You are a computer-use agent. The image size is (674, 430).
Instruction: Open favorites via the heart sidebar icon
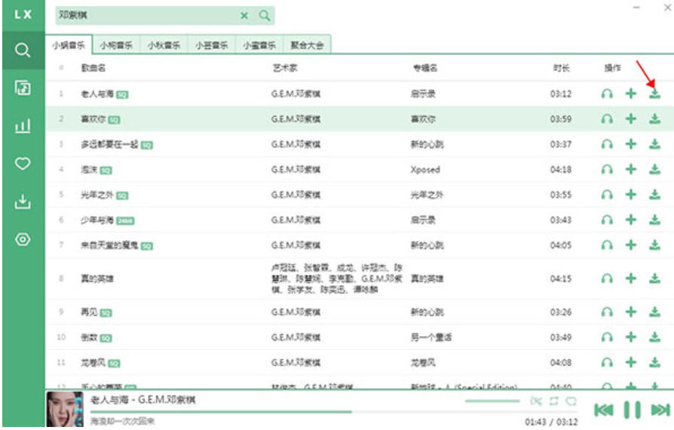[x=23, y=163]
